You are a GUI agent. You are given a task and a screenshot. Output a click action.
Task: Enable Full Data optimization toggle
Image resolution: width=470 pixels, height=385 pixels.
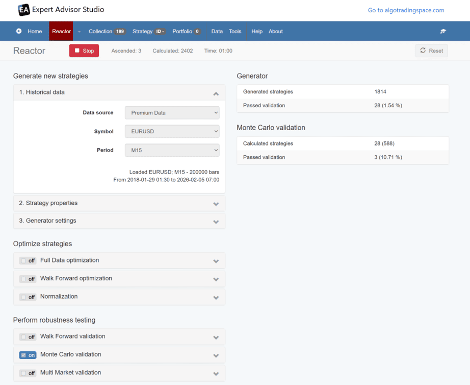pyautogui.click(x=28, y=260)
